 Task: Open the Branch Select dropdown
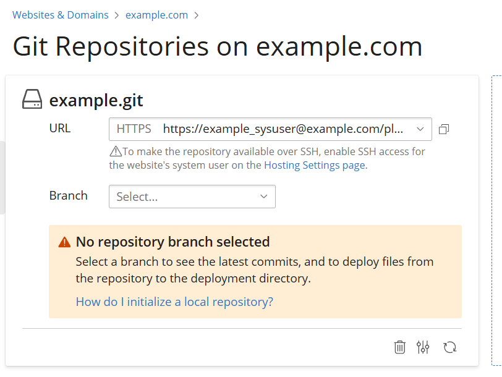pyautogui.click(x=192, y=197)
